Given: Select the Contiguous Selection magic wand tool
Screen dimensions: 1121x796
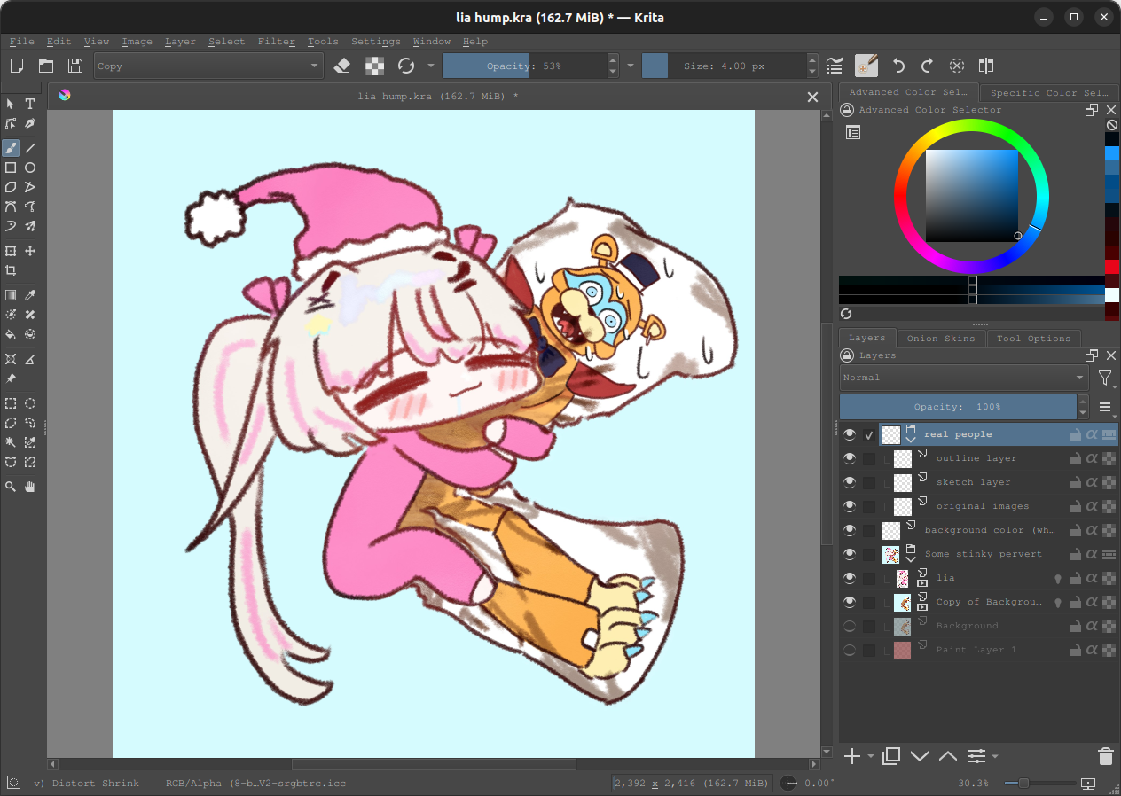Looking at the screenshot, I should coord(11,442).
